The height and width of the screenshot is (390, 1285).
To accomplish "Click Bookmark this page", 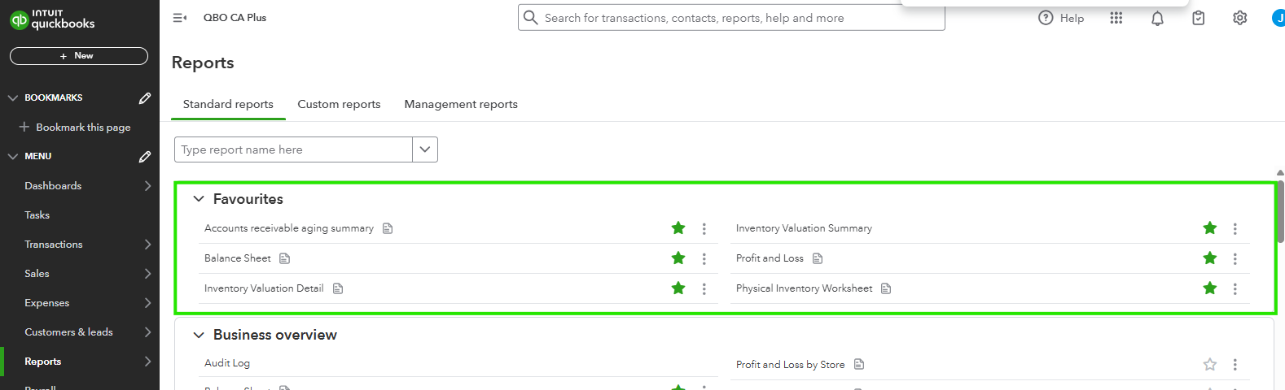I will pos(75,128).
